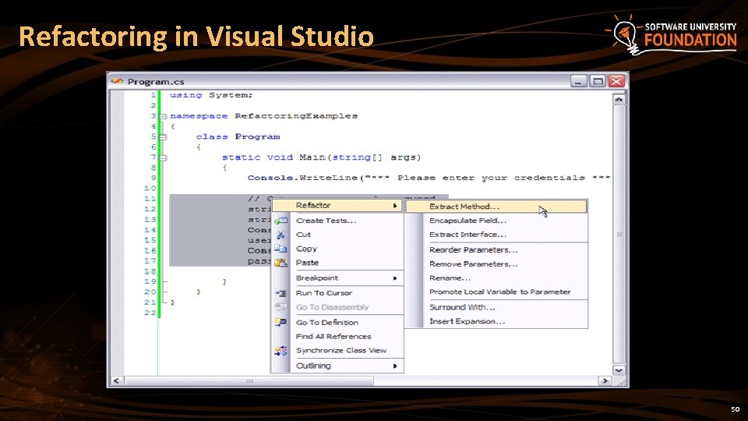Click the Run To Cursor arrow icon
748x421 pixels.
pos(281,293)
